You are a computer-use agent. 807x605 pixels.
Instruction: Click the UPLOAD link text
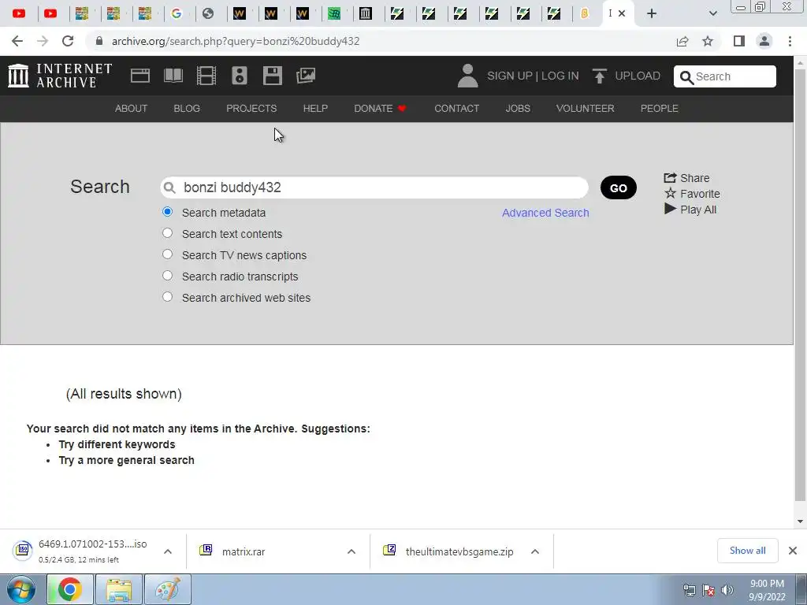638,76
